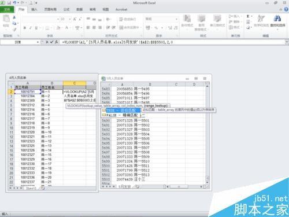Viewport: 289px width, 217px height.
Task: Open Conditional Formatting menu
Action: click(187, 22)
